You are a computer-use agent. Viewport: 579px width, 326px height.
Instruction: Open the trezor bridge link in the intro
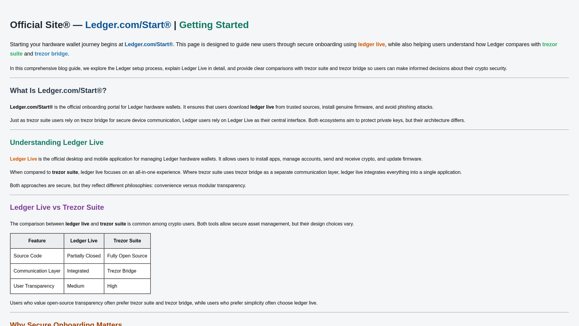(x=51, y=53)
